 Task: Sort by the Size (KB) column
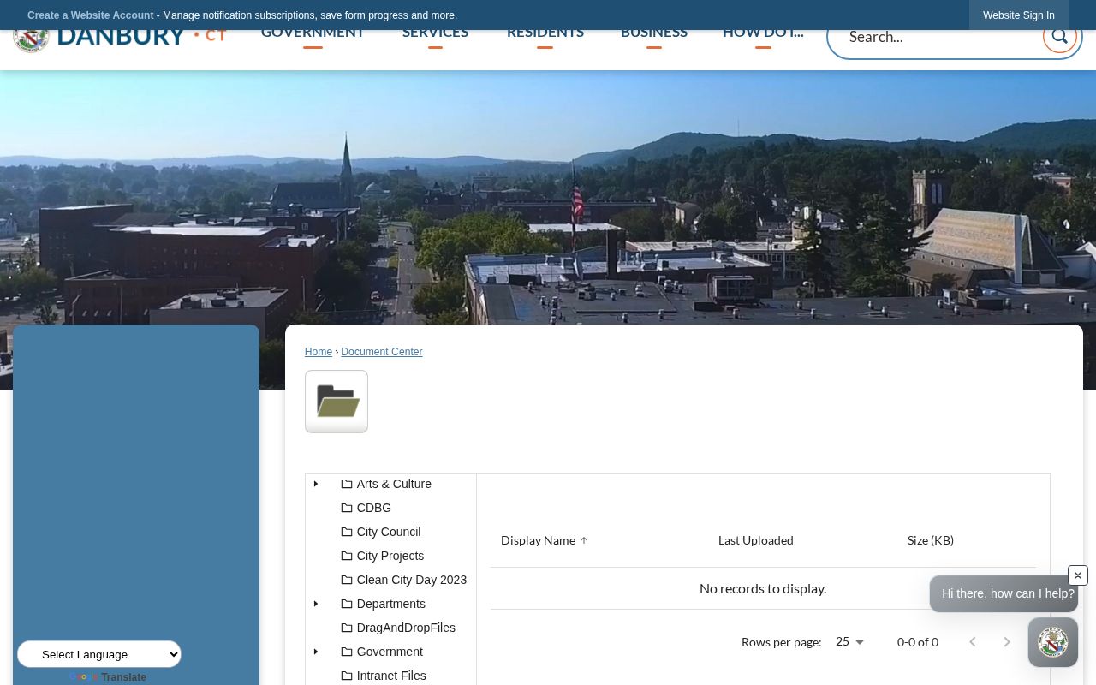coord(931,540)
